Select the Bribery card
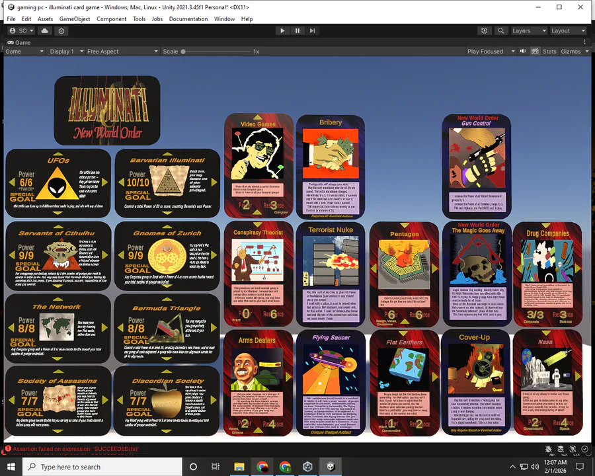 [330, 167]
